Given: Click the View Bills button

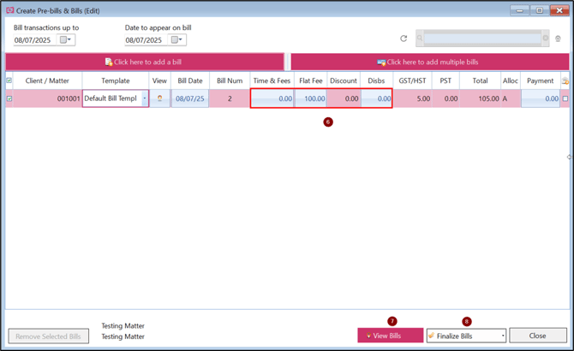Looking at the screenshot, I should point(390,336).
